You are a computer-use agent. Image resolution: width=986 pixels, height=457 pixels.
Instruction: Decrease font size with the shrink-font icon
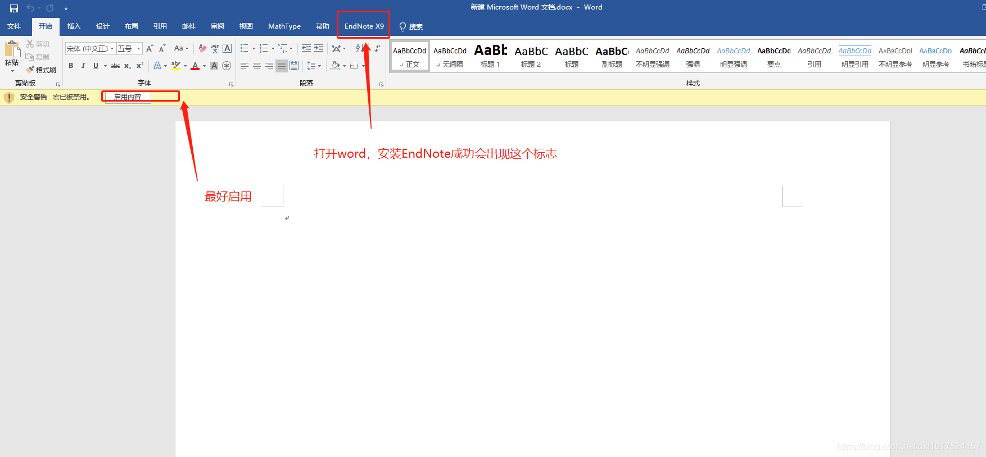point(162,49)
